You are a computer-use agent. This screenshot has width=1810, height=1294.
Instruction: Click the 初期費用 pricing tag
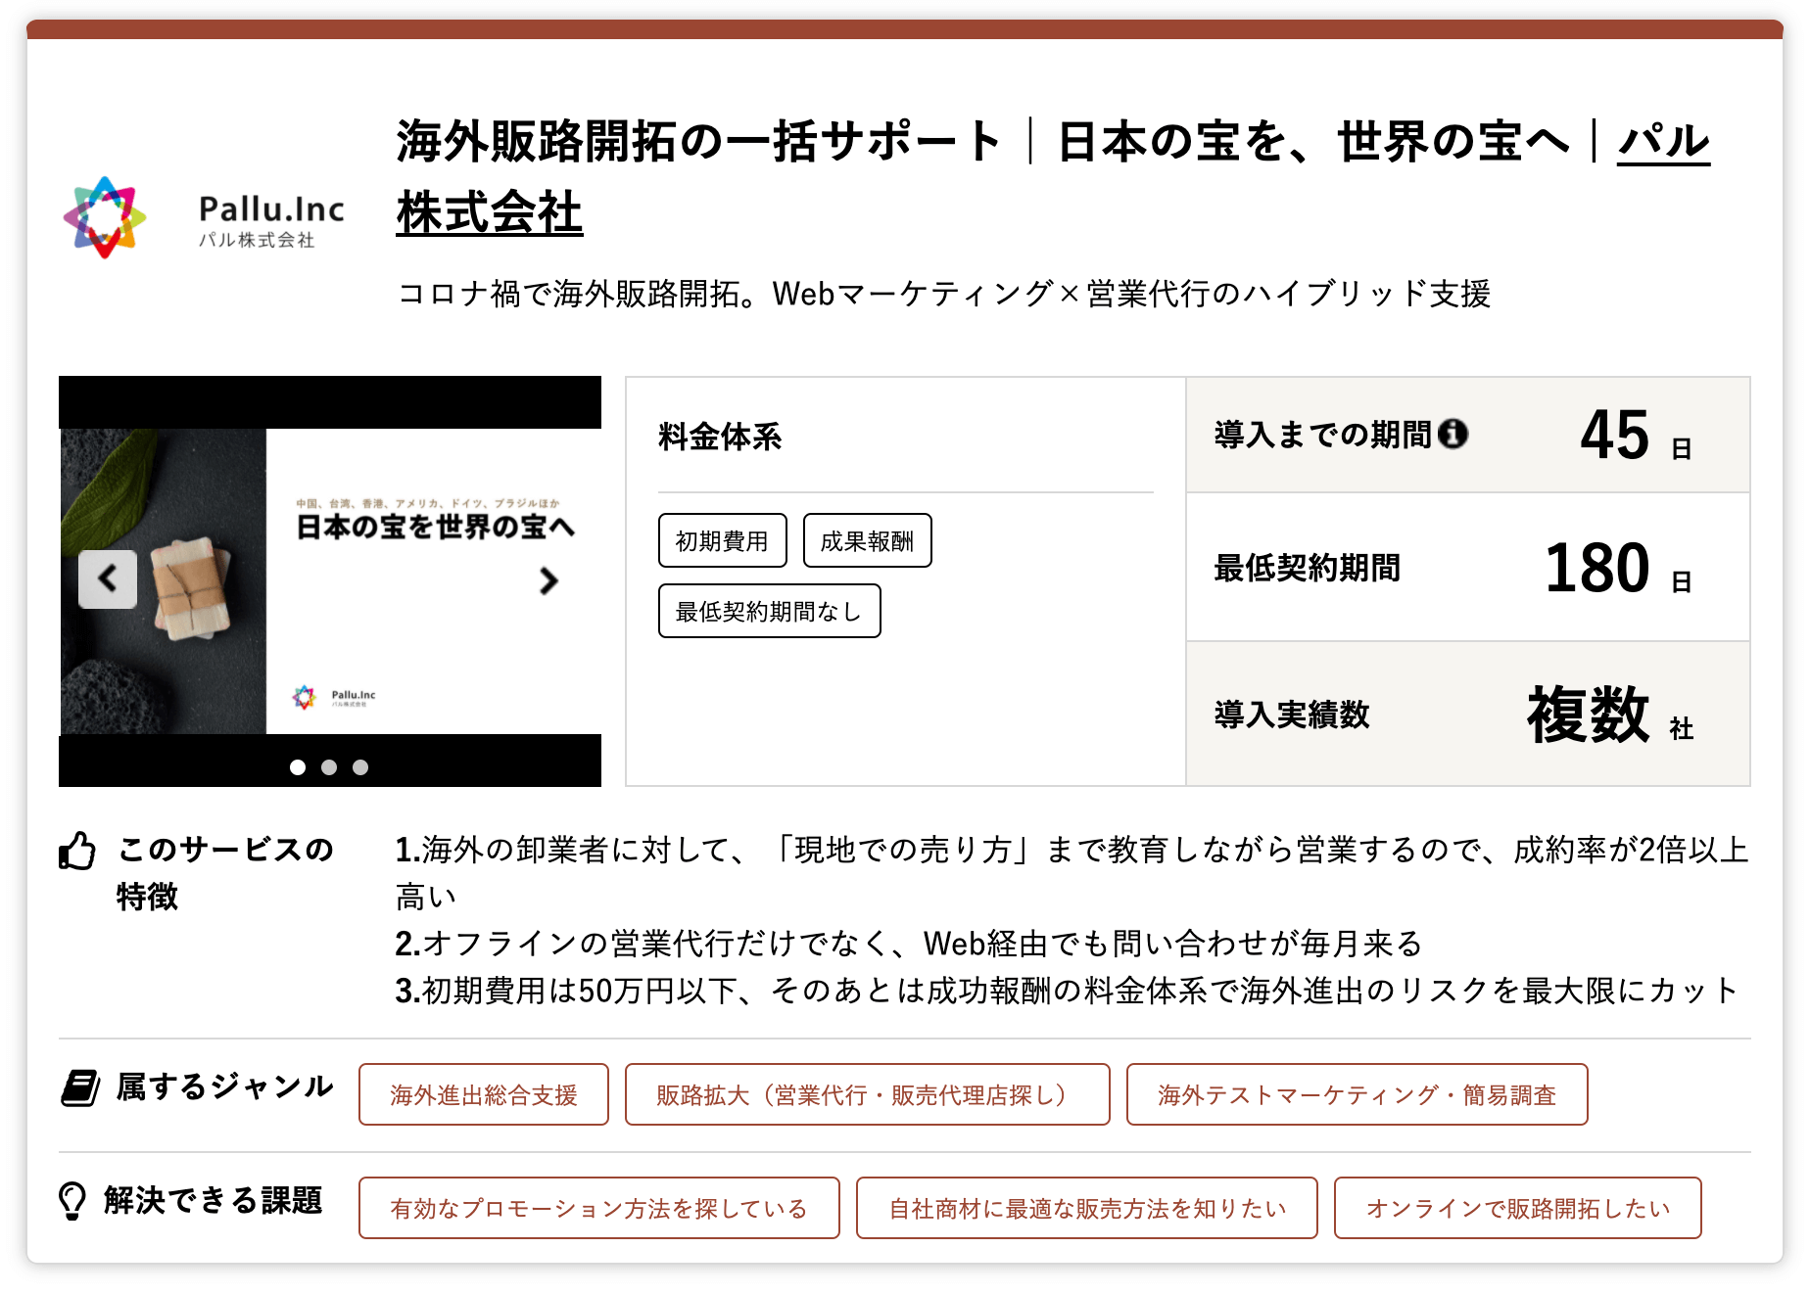point(723,540)
